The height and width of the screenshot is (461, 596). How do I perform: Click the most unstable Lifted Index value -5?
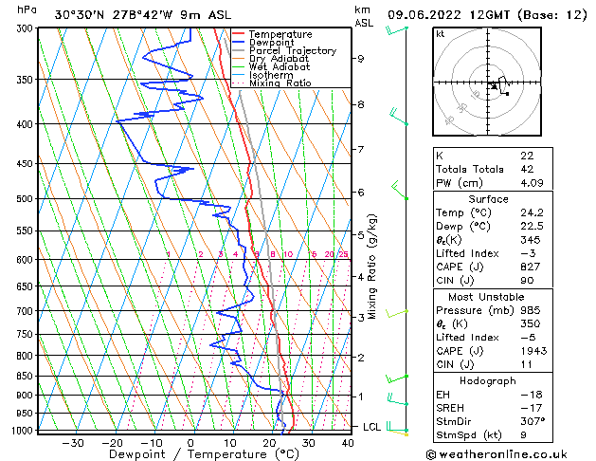(528, 338)
